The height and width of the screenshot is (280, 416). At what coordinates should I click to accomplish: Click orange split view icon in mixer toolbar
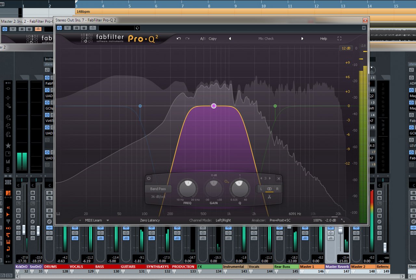(x=8, y=193)
